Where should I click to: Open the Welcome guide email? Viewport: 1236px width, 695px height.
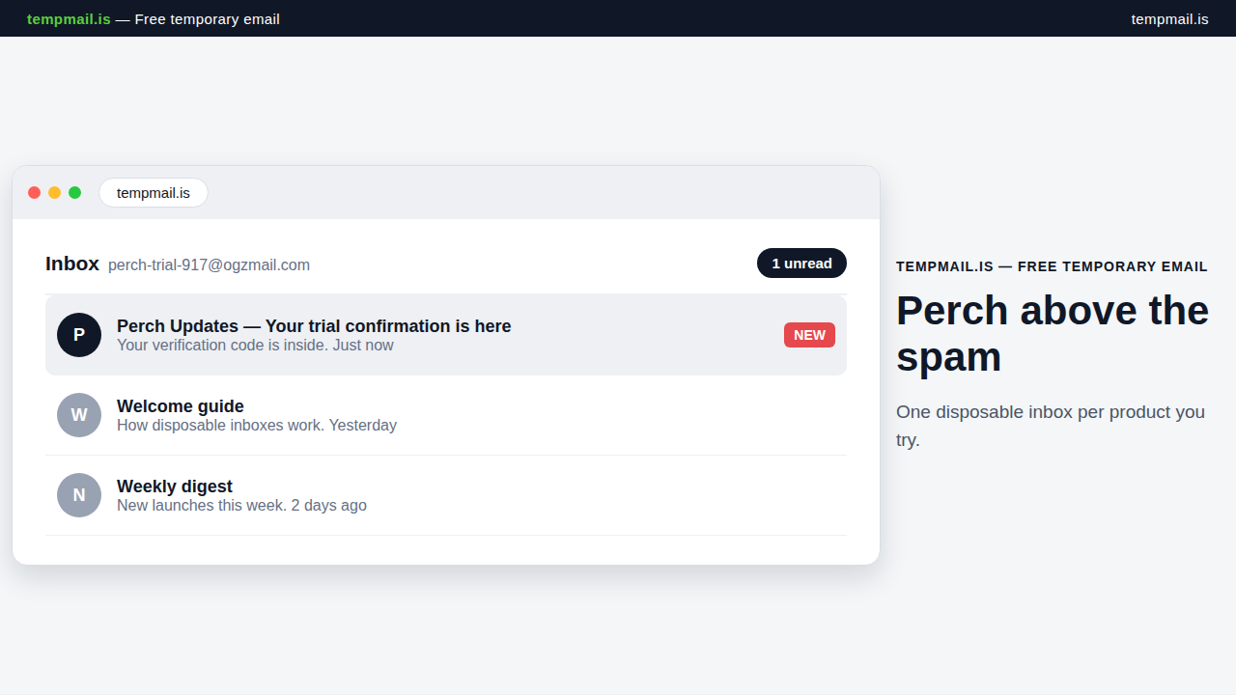(446, 415)
